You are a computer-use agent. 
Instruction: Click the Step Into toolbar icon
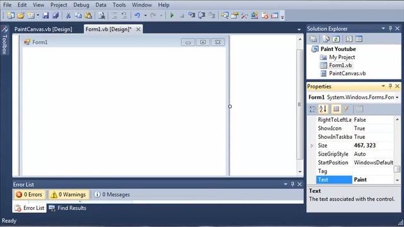coord(191,15)
